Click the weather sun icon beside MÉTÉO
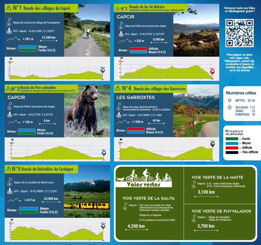 click(x=229, y=100)
